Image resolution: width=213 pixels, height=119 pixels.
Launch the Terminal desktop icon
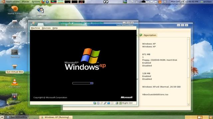[15, 54]
